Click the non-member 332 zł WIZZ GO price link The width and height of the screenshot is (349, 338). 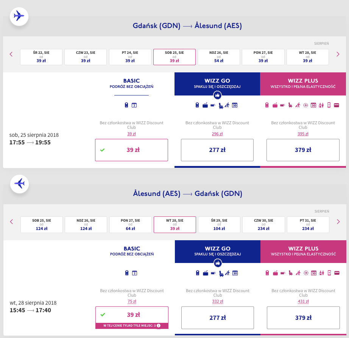(x=218, y=302)
